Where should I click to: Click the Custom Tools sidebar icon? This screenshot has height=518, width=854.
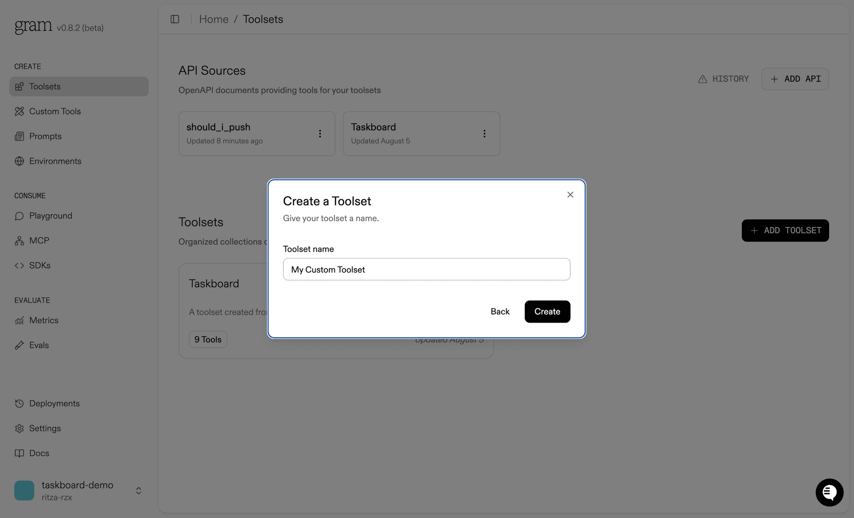[x=19, y=111]
